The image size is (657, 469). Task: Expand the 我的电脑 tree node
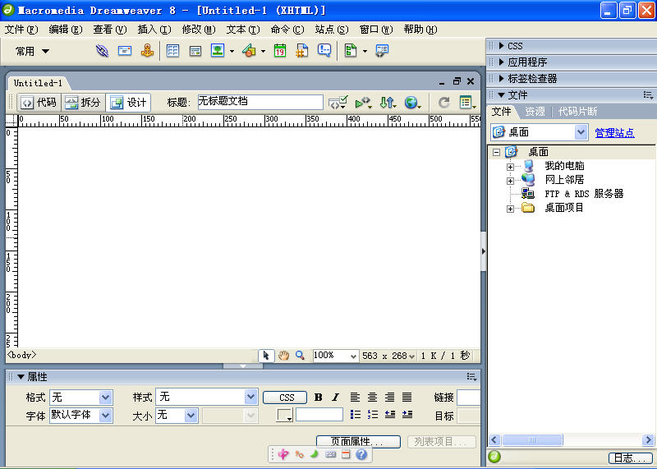click(510, 166)
